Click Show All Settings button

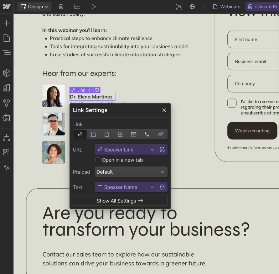point(120,201)
